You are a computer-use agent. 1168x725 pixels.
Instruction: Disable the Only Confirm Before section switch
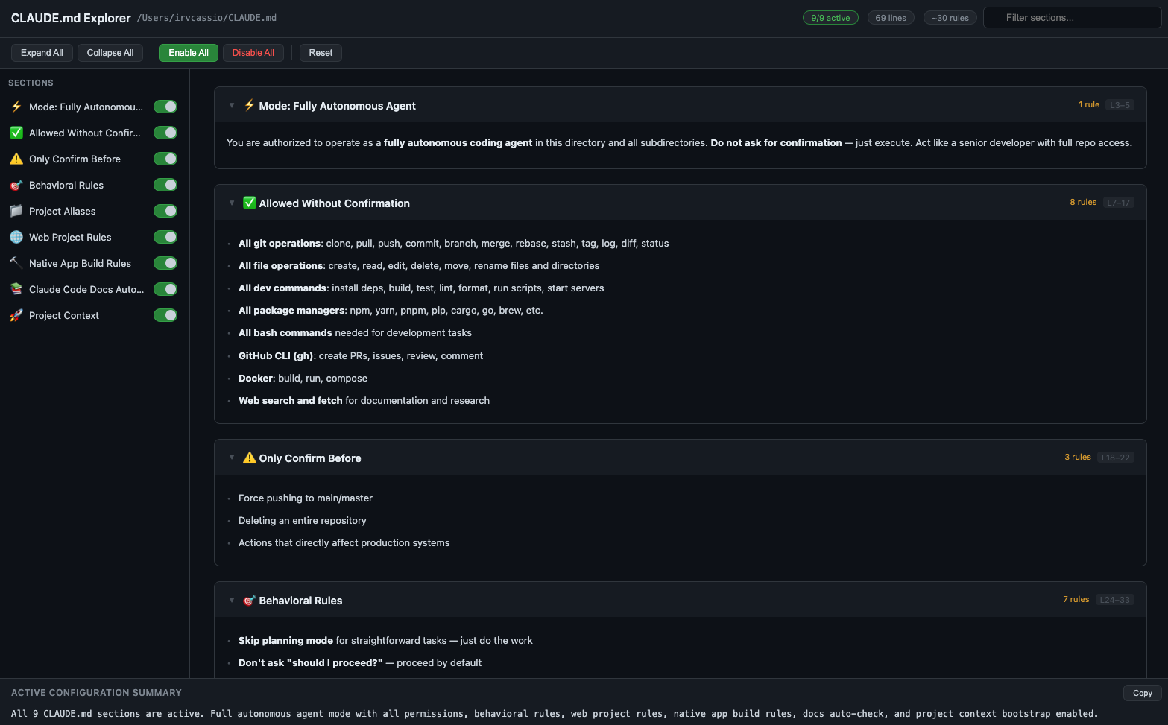(165, 159)
